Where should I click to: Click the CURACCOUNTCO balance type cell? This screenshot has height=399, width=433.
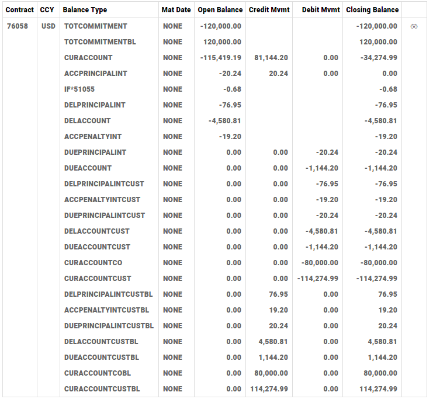click(93, 263)
